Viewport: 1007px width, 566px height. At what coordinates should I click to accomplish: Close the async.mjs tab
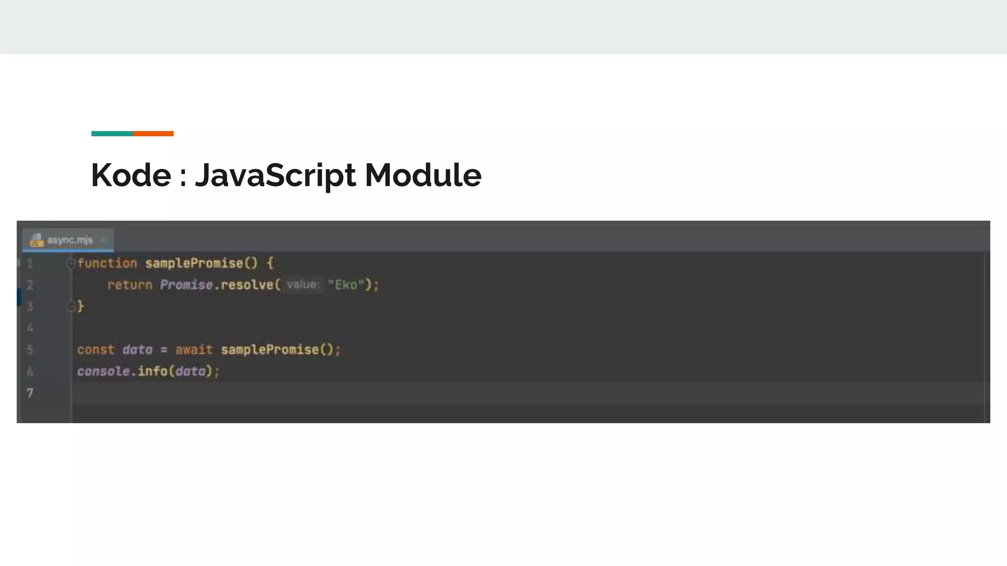coord(103,240)
